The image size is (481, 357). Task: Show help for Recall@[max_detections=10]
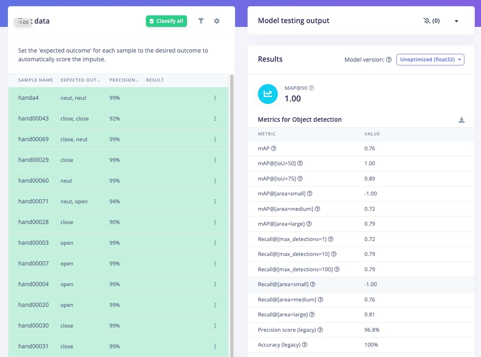coord(334,254)
